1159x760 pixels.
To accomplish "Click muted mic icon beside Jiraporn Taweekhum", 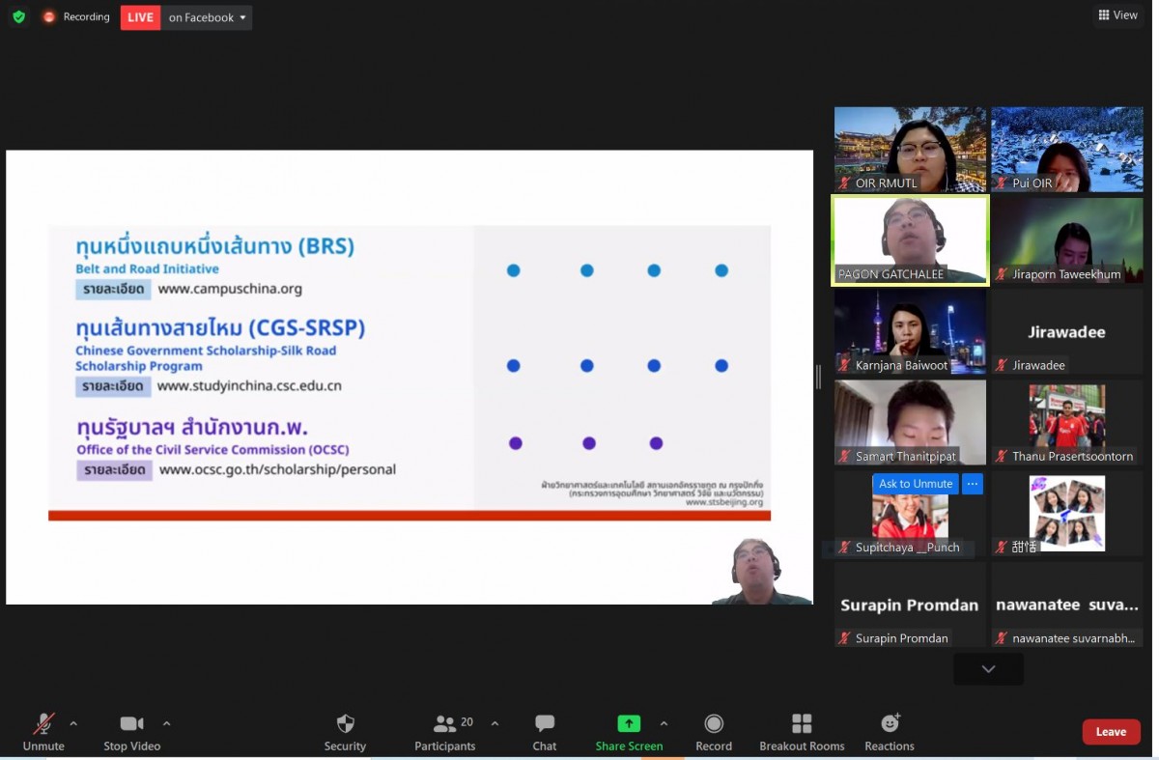I will [1002, 274].
